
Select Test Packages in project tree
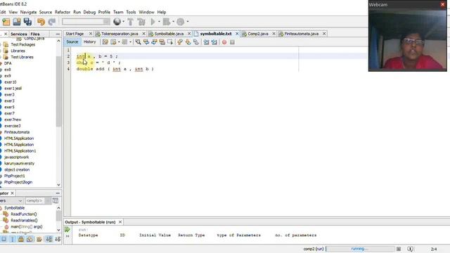[23, 44]
